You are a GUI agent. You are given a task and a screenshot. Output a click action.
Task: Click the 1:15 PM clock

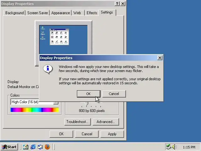tap(189, 147)
